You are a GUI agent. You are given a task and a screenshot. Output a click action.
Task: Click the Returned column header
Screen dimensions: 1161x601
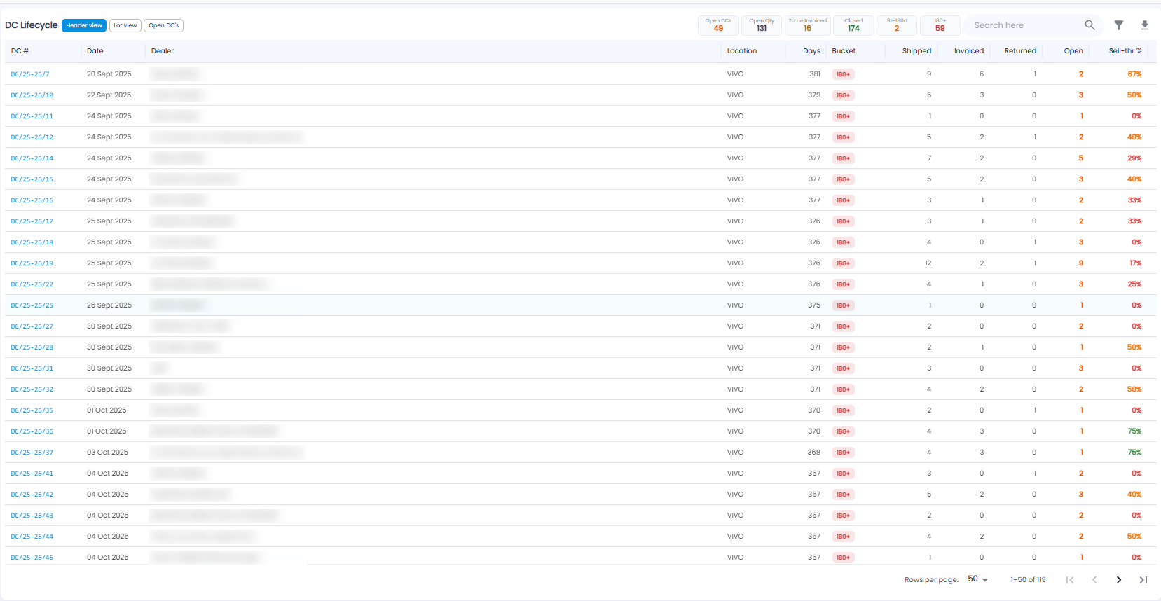tap(1020, 51)
